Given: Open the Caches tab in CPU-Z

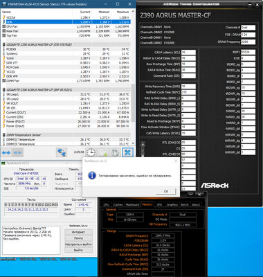Looking at the screenshot, I should tap(118, 204).
